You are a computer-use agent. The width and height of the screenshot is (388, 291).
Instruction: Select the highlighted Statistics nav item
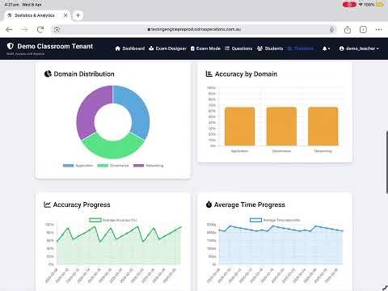(301, 48)
